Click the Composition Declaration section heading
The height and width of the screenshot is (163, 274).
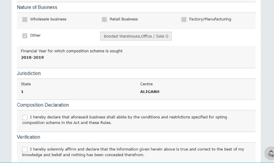coord(43,105)
